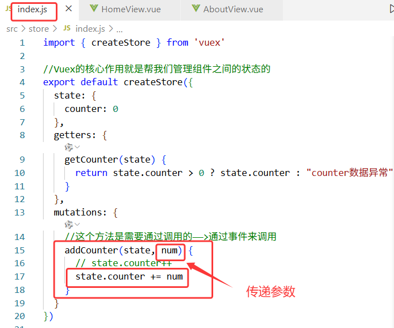Click 'getCounter(state)' on line 9
The width and height of the screenshot is (394, 328).
point(110,160)
